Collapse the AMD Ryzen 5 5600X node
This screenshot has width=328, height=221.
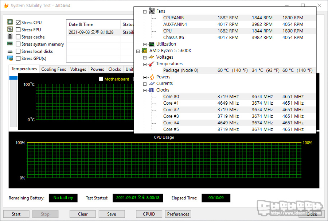point(138,51)
